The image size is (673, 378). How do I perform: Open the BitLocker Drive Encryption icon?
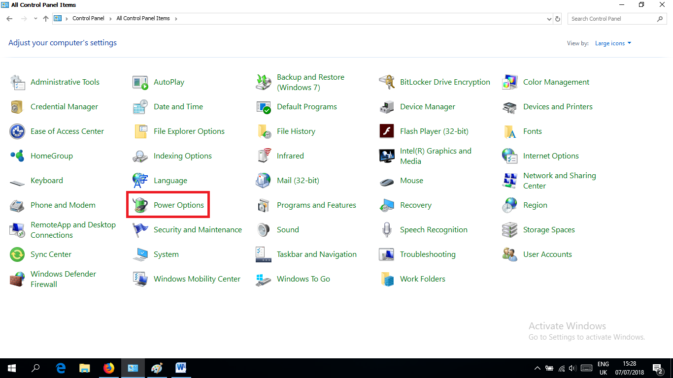click(387, 82)
